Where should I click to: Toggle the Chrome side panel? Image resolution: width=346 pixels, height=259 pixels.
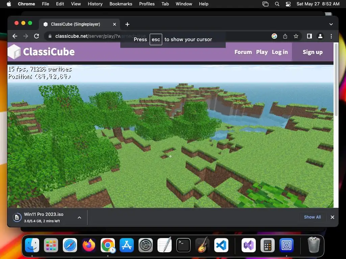[310, 36]
